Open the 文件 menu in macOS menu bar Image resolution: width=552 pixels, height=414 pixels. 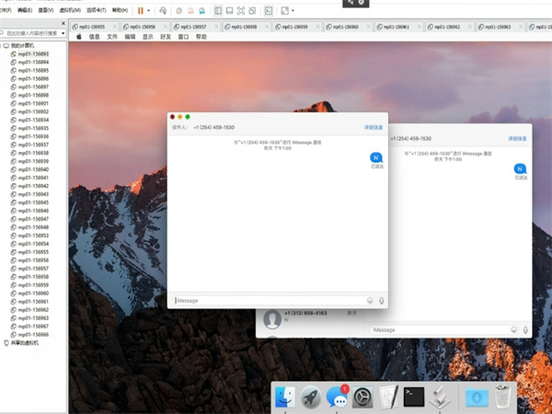111,37
